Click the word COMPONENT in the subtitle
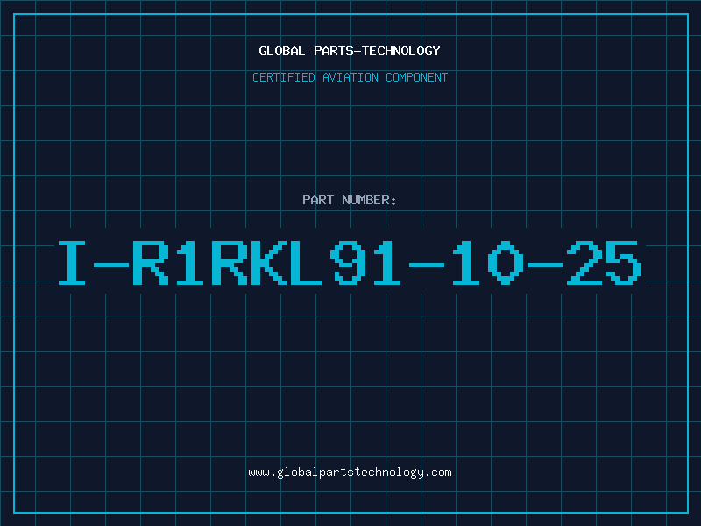Viewport: 701px width, 526px height. [x=417, y=78]
